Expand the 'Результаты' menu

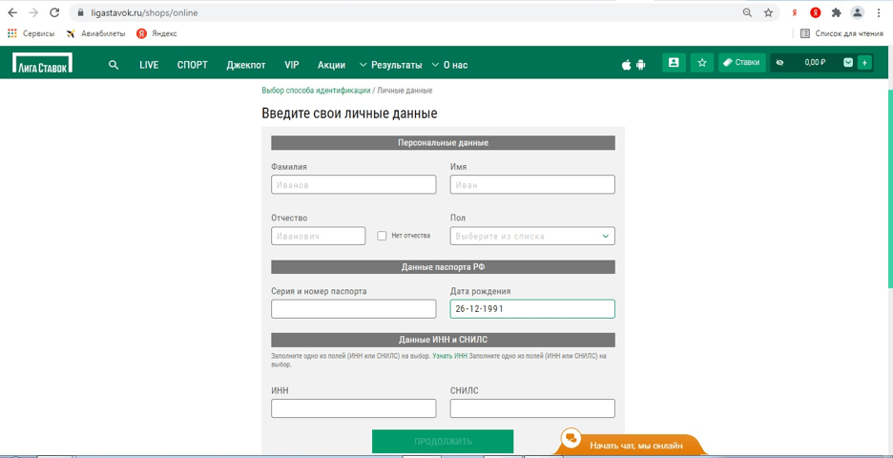[391, 65]
